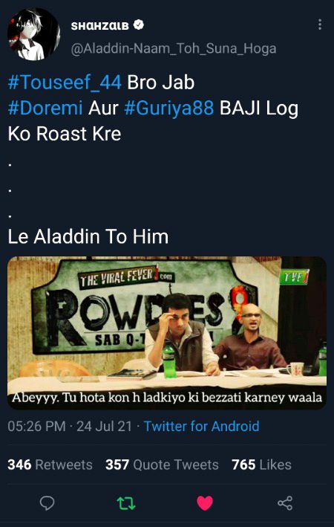Click the Shahzaib display name
The height and width of the screenshot is (527, 334).
99,25
